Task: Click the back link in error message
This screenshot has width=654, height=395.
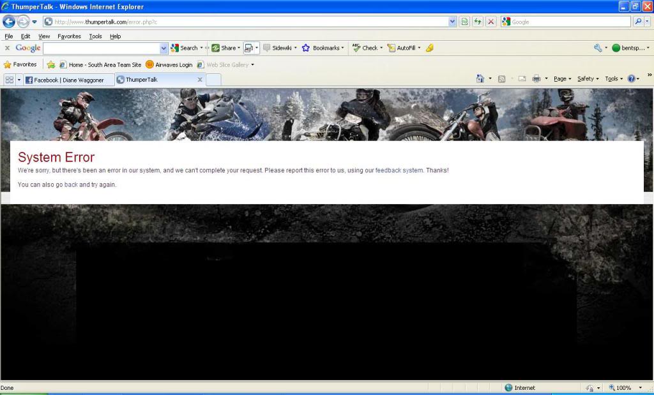Action: pyautogui.click(x=71, y=184)
